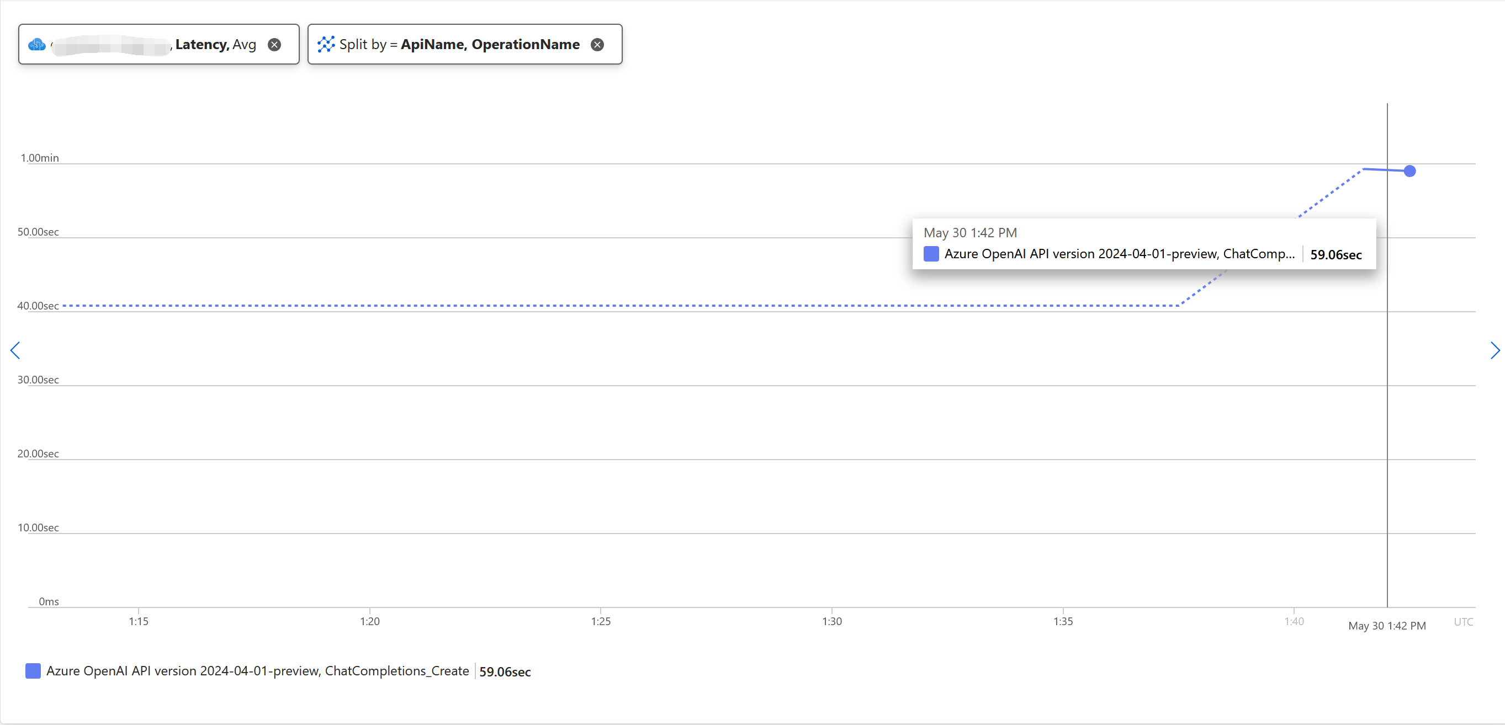The image size is (1505, 725).
Task: Click the 1:15 x-axis tick label
Action: tap(139, 621)
